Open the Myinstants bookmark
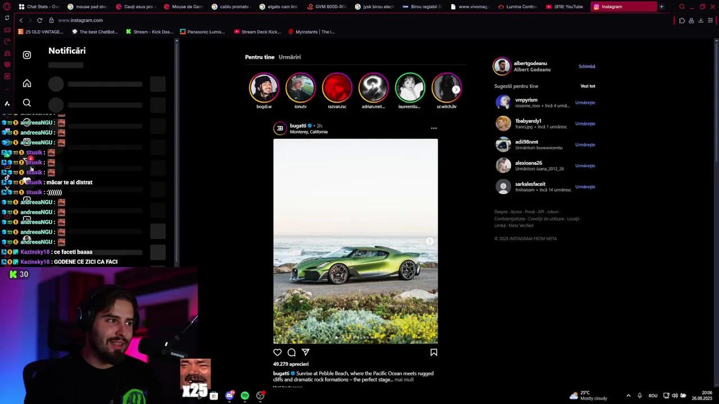719x404 pixels. point(311,32)
